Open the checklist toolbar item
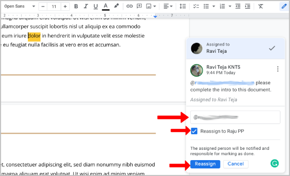 (x=196, y=6)
